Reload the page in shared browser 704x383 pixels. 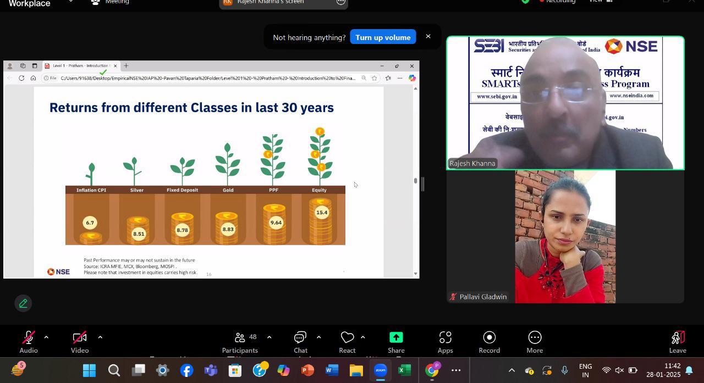tap(21, 78)
